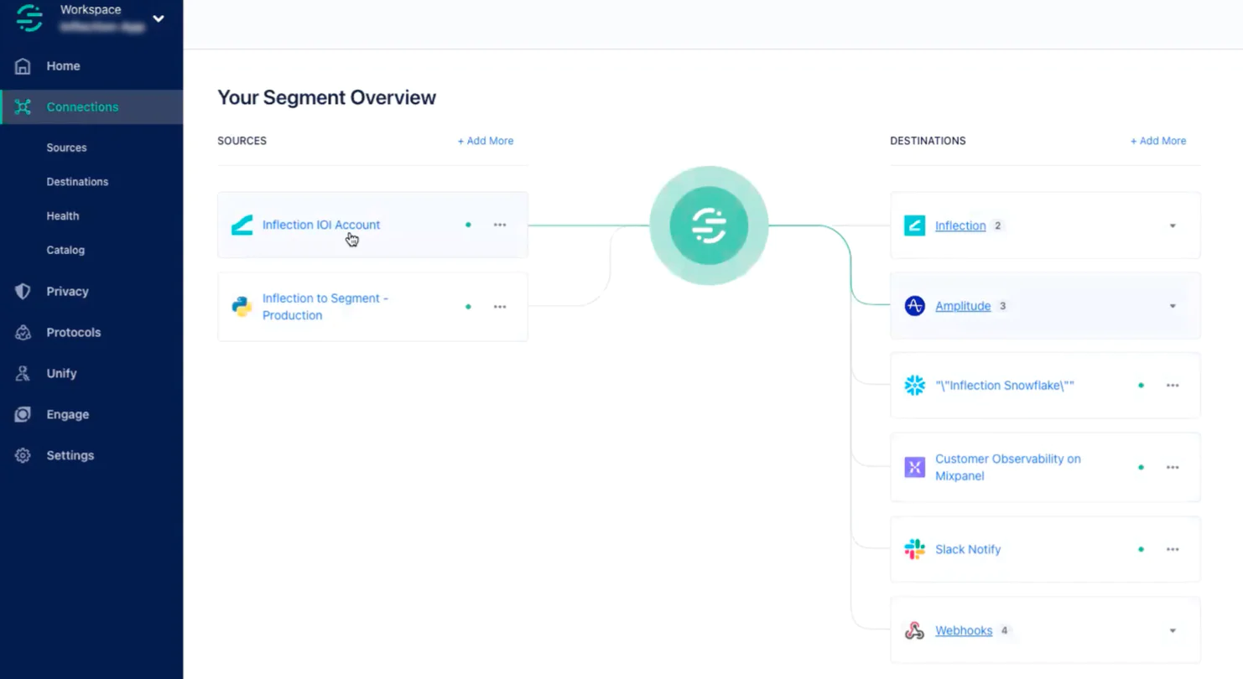Screen dimensions: 1243x679
Task: Open the Protocols sidebar section
Action: pyautogui.click(x=73, y=333)
